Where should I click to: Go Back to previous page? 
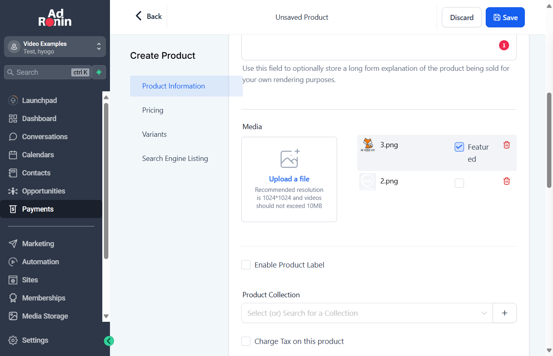point(149,16)
